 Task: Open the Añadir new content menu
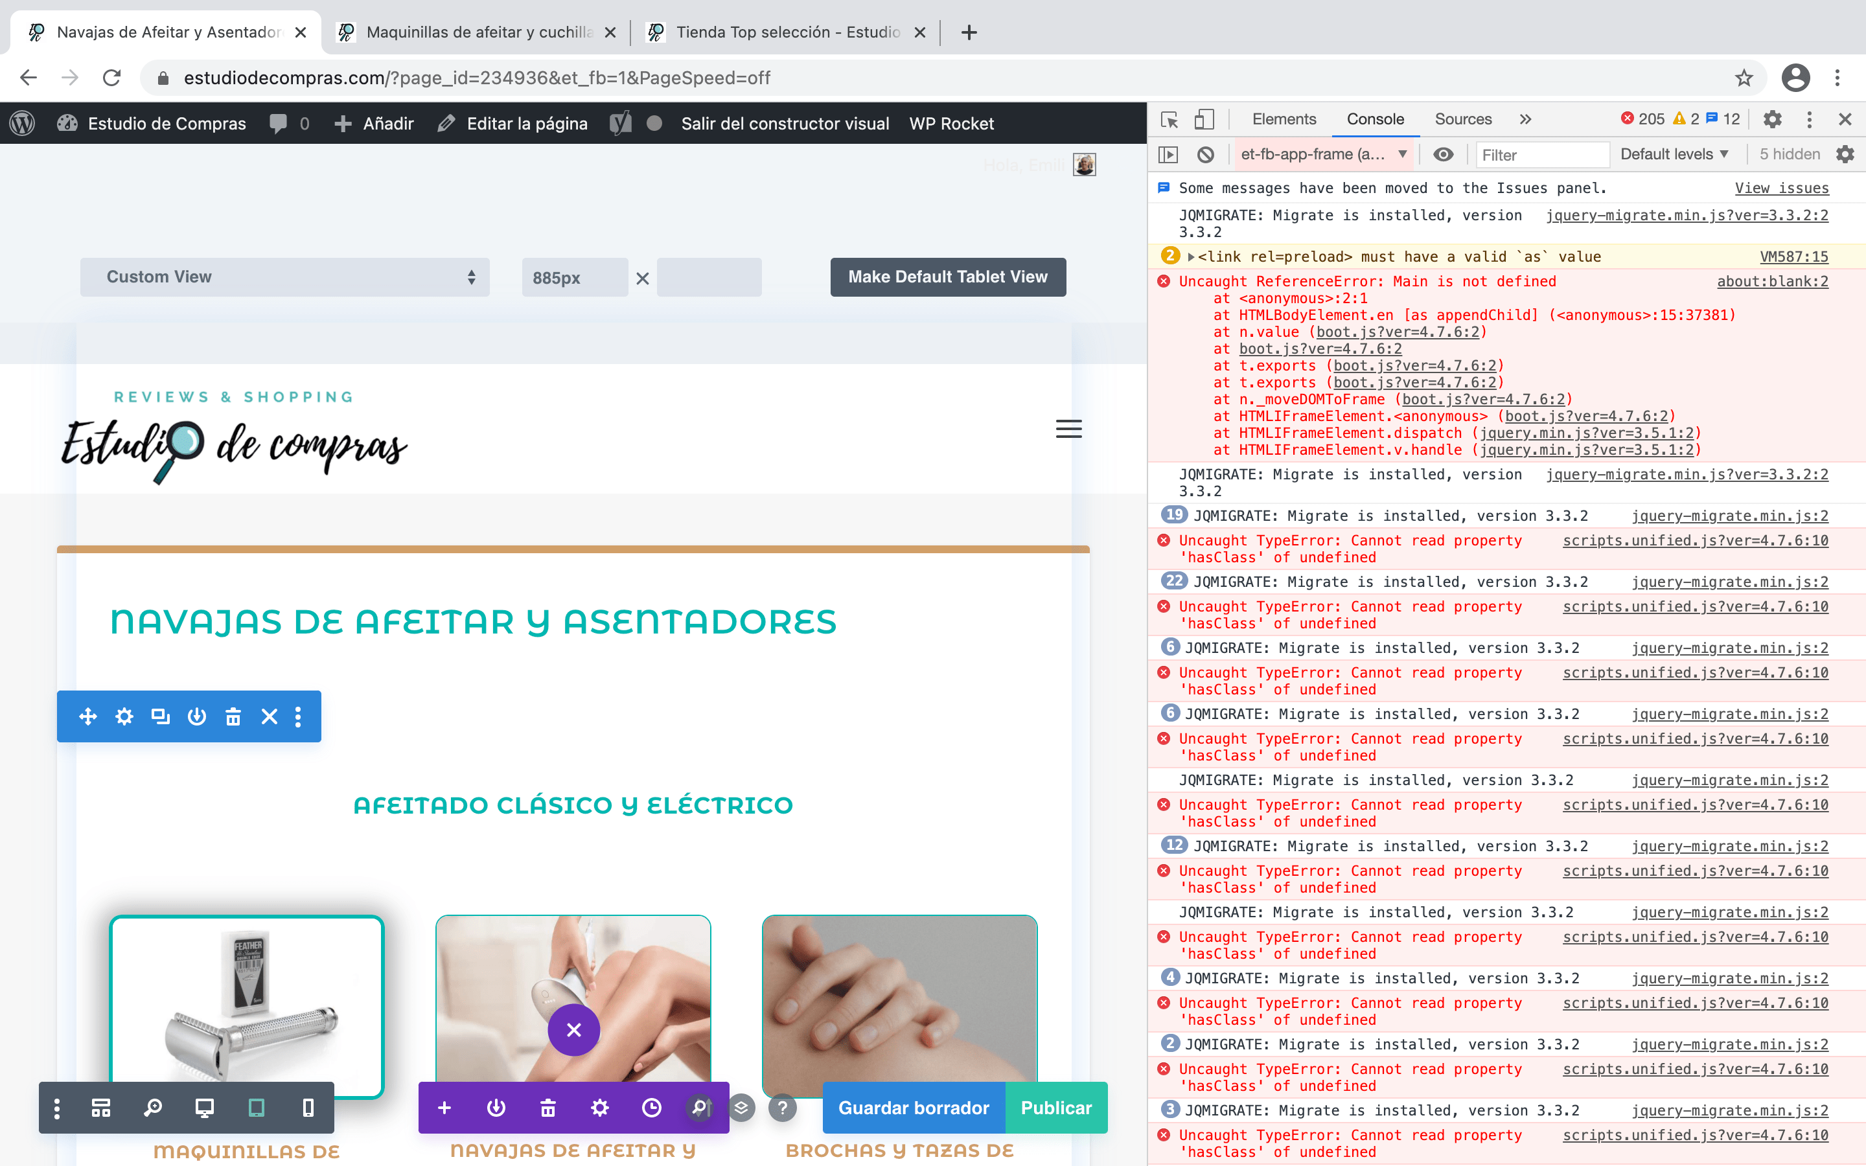pos(374,124)
